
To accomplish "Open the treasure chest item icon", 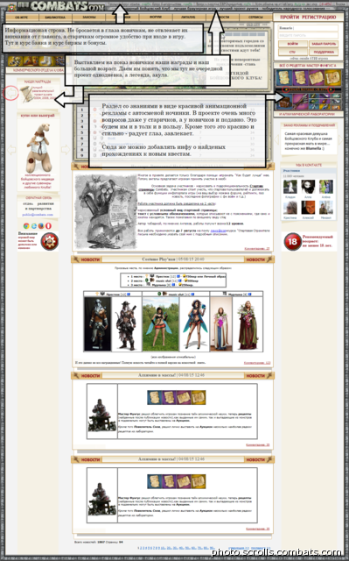I will pyautogui.click(x=284, y=102).
